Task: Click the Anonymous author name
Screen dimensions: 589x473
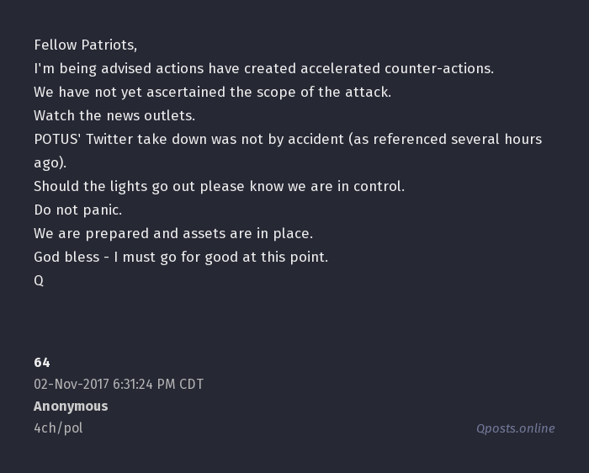Action: coord(71,407)
